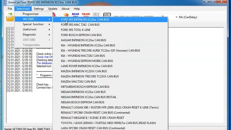The width and height of the screenshot is (231, 130).
Task: Click the 'Check key...' log line
Action: tap(43, 84)
